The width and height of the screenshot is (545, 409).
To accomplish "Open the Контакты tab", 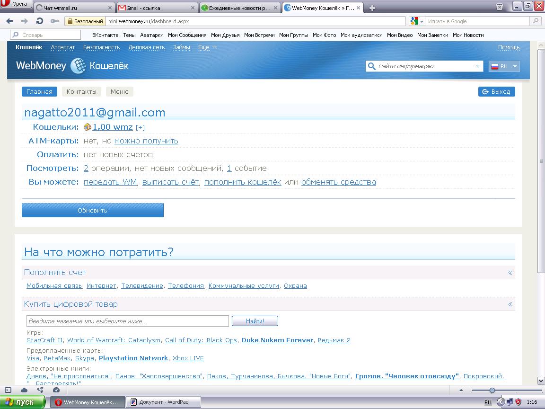I will pos(81,91).
